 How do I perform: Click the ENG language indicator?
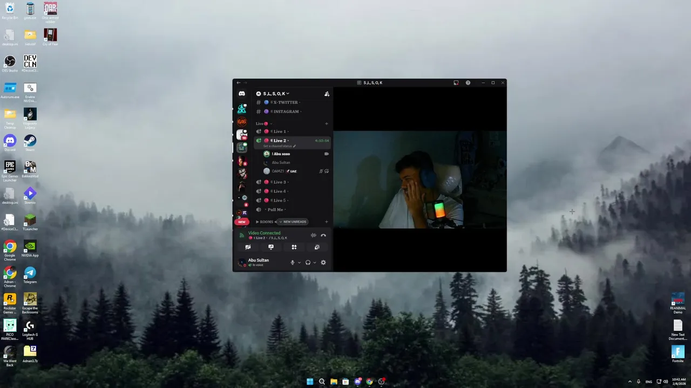(648, 382)
